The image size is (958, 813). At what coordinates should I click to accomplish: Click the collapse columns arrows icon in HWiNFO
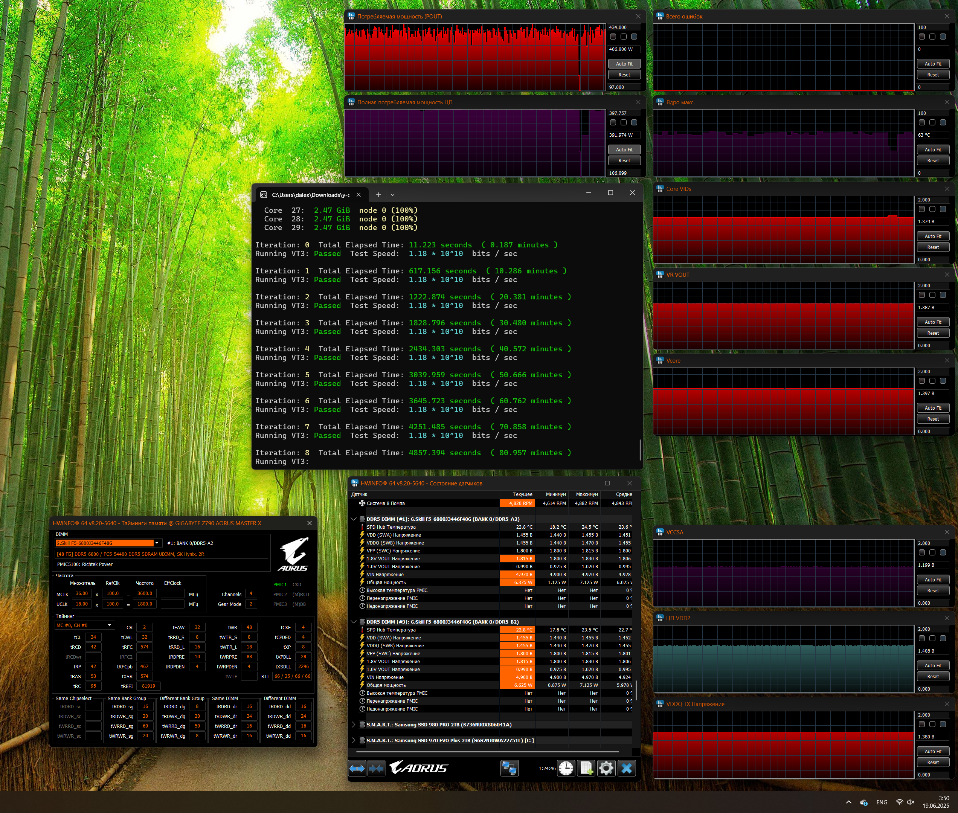(x=376, y=768)
